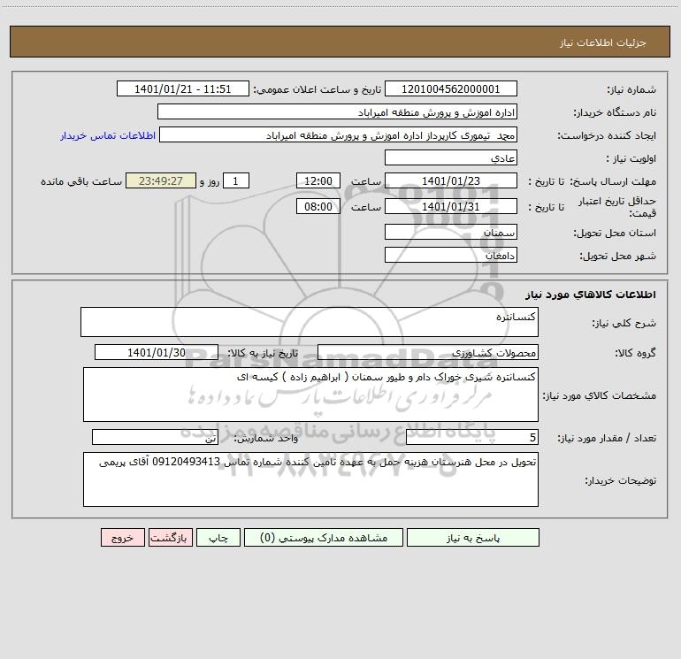The width and height of the screenshot is (681, 659).
Task: Click the حداقل تاریخ اعتبار قیمت label
Action: click(x=616, y=207)
